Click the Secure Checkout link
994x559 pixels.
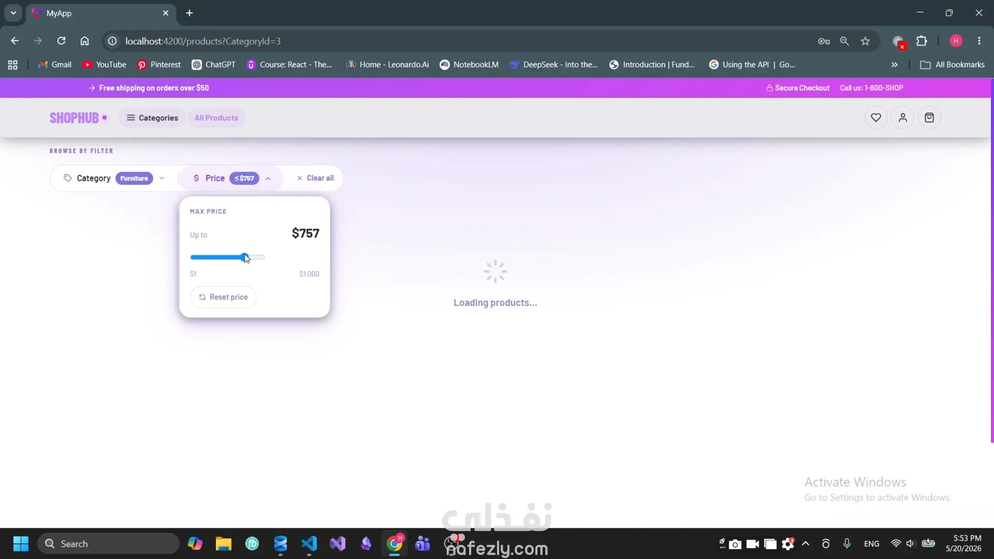pos(798,88)
